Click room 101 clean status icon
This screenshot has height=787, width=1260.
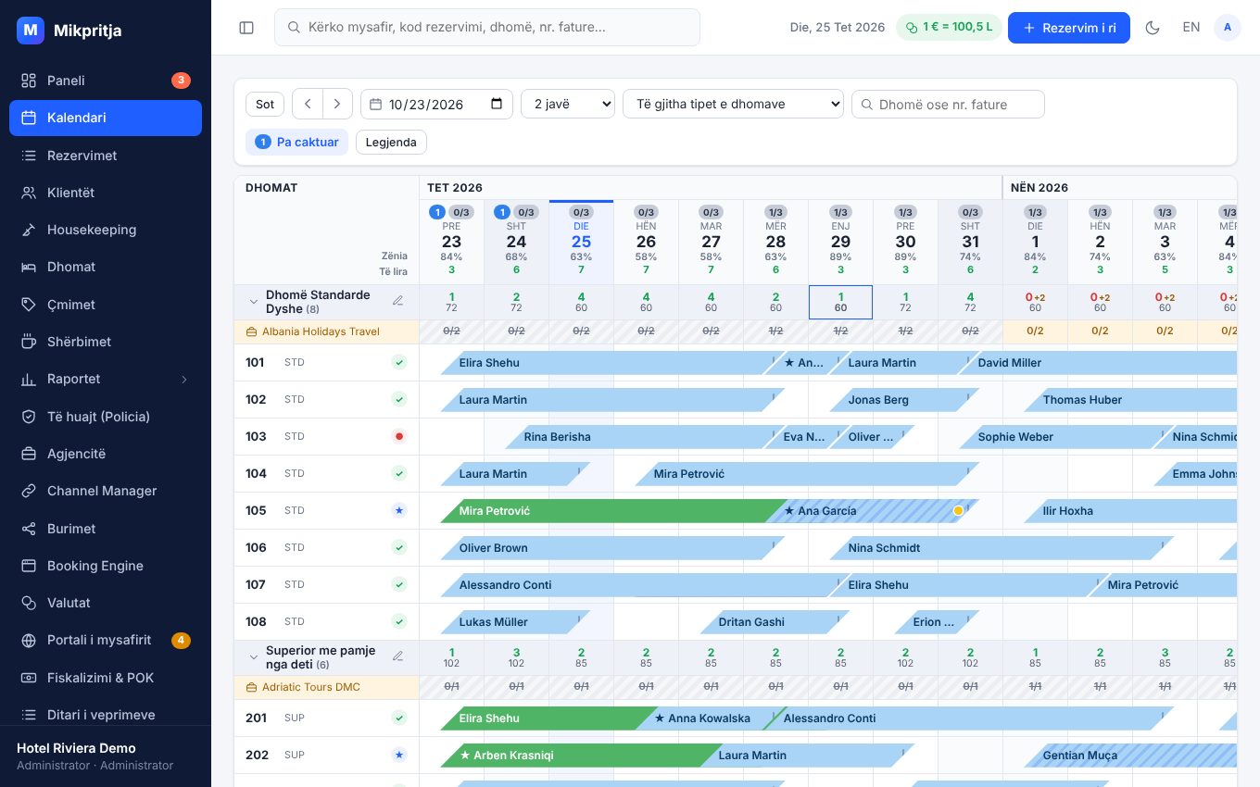399,362
